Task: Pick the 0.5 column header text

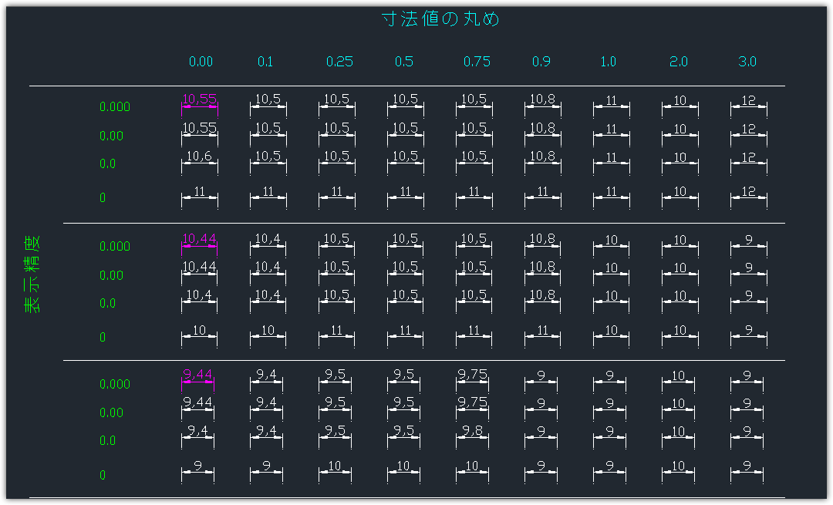Action: [404, 62]
